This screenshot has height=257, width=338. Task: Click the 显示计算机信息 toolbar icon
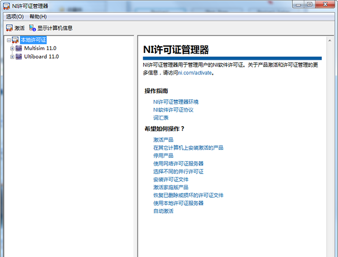[32, 28]
